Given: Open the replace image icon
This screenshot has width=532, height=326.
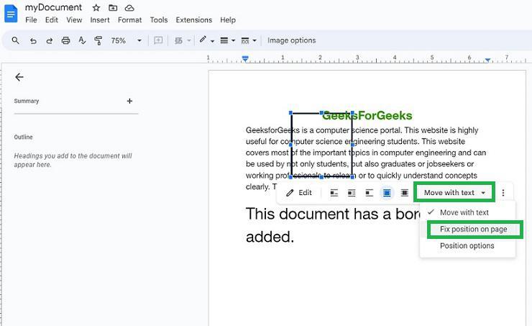Looking at the screenshot, I should 178,41.
